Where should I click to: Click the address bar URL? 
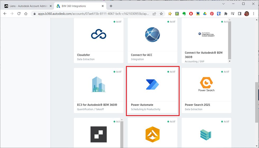93,14
